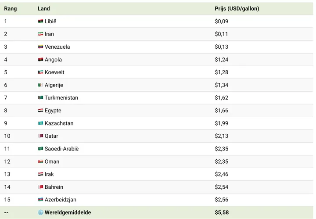Sort by the Land column header
316x219 pixels.
coord(44,9)
